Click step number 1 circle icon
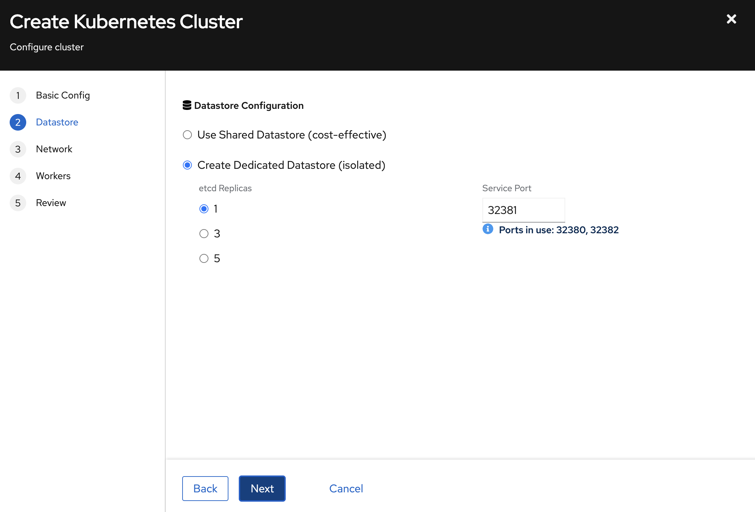Image resolution: width=755 pixels, height=512 pixels. pos(18,95)
